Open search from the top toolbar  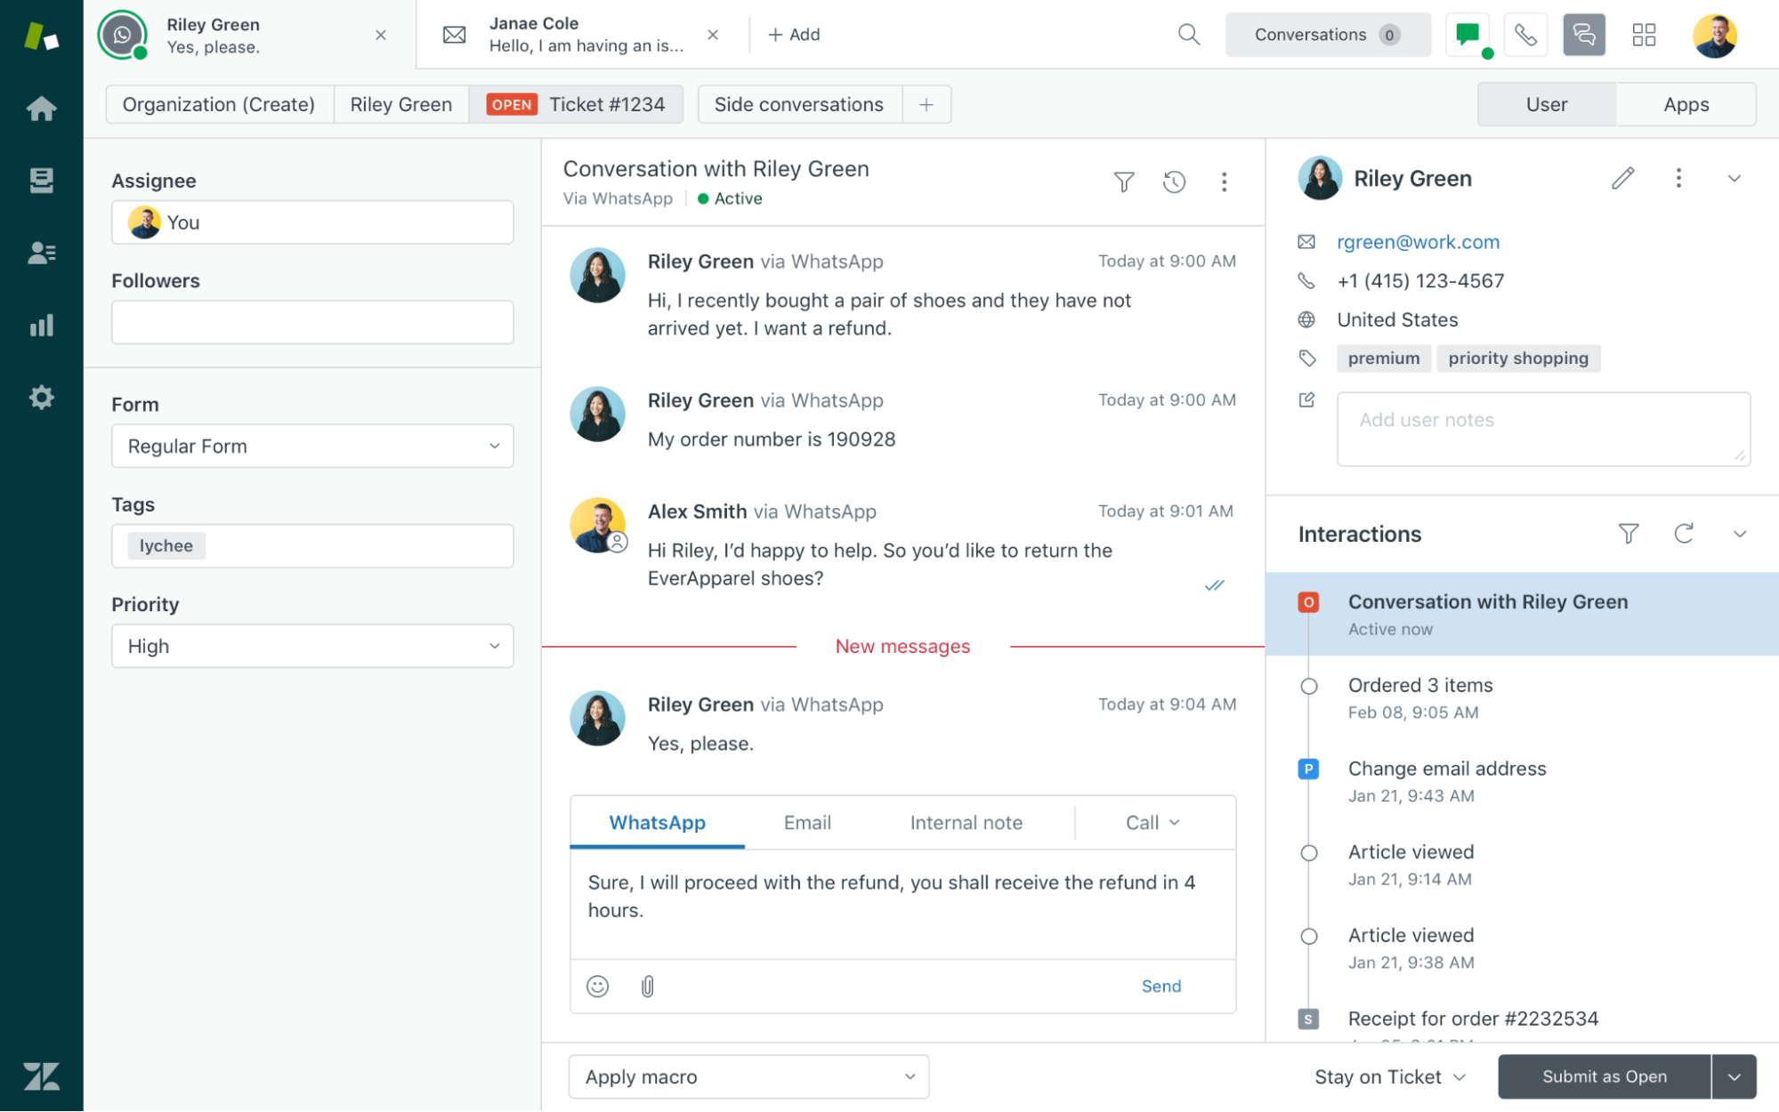(x=1188, y=35)
